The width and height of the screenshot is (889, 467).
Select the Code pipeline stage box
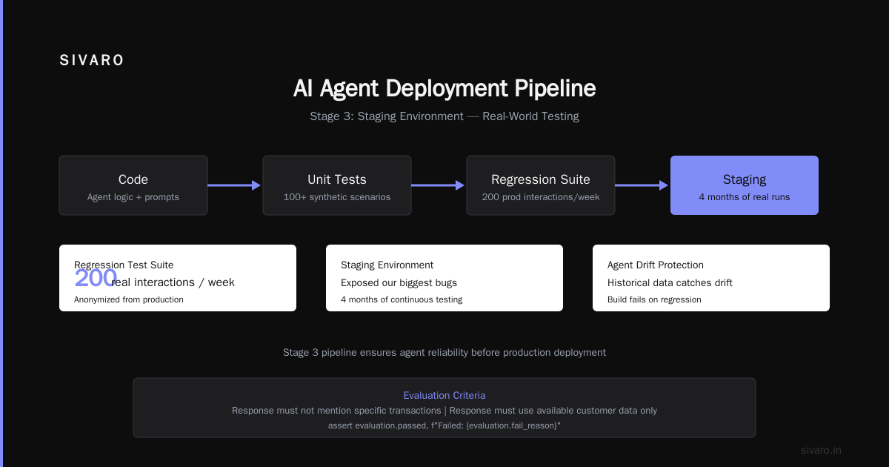[x=133, y=185]
